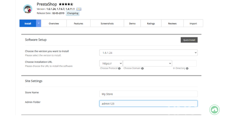Screen dimensions: 240x128
Task: Click the Admin Folder label
Action: tap(33, 102)
